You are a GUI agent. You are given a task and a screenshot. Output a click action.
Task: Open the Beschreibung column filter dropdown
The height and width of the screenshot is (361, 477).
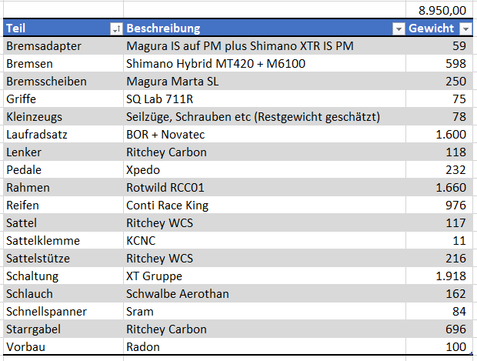[x=399, y=28]
